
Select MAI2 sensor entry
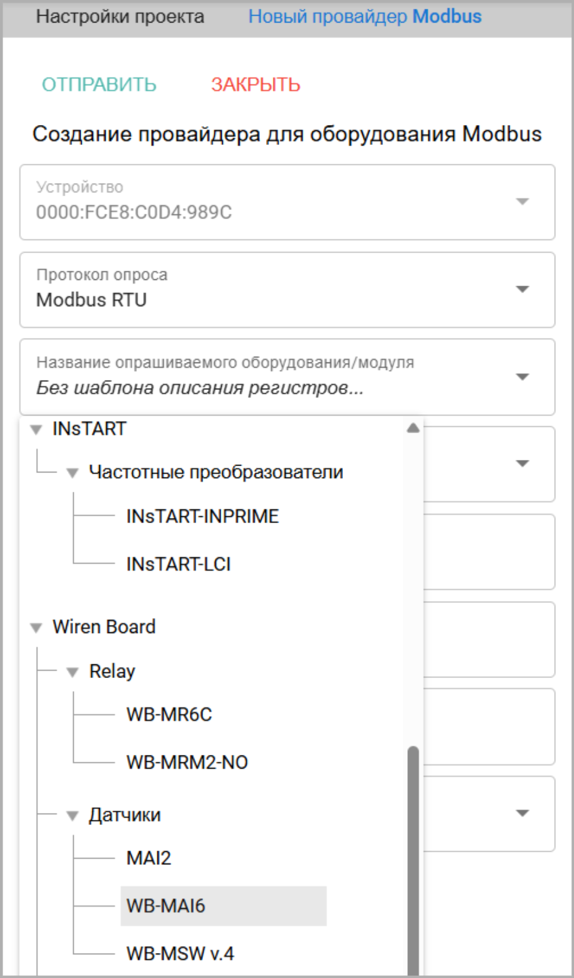click(x=149, y=858)
